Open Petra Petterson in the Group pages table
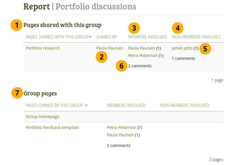227x165 pixels. [x=122, y=127]
